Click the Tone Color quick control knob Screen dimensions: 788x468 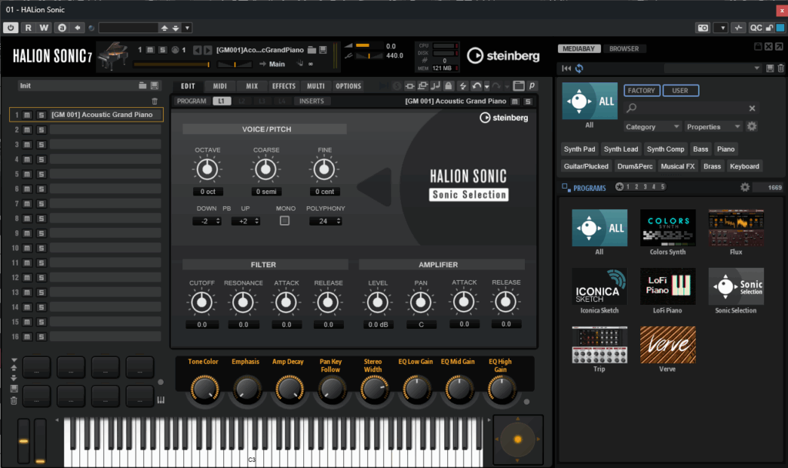pos(203,389)
